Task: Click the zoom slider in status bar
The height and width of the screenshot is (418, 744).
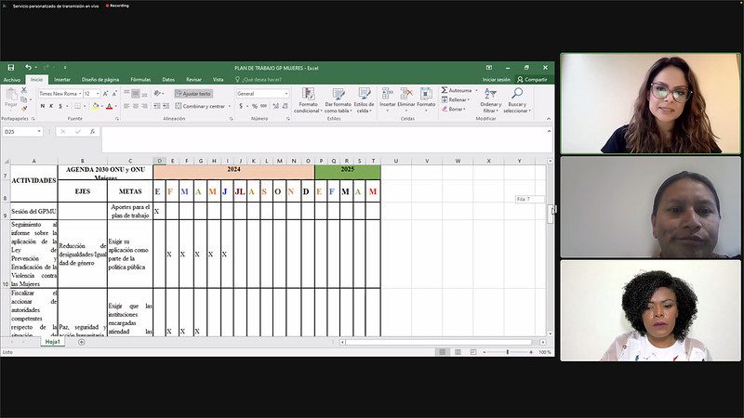Action: pyautogui.click(x=507, y=352)
